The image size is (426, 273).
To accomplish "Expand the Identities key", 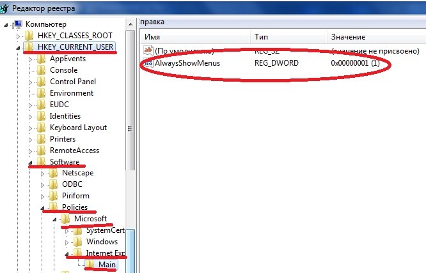I will tap(30, 117).
